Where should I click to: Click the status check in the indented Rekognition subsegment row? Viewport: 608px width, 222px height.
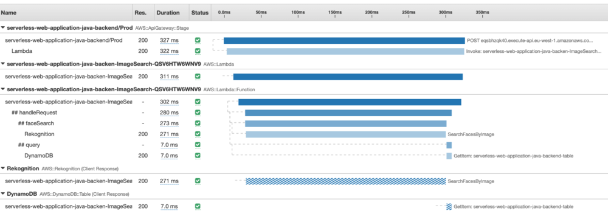[x=198, y=134]
